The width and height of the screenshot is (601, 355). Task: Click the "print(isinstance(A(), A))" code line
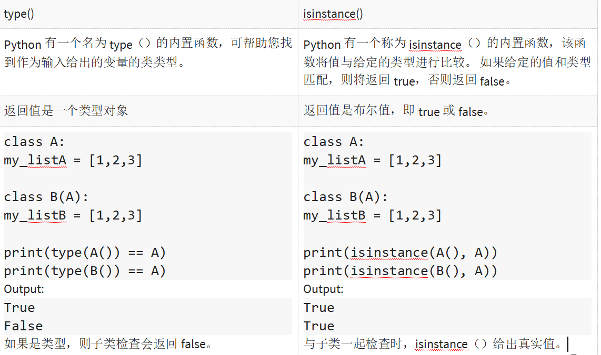coord(400,253)
